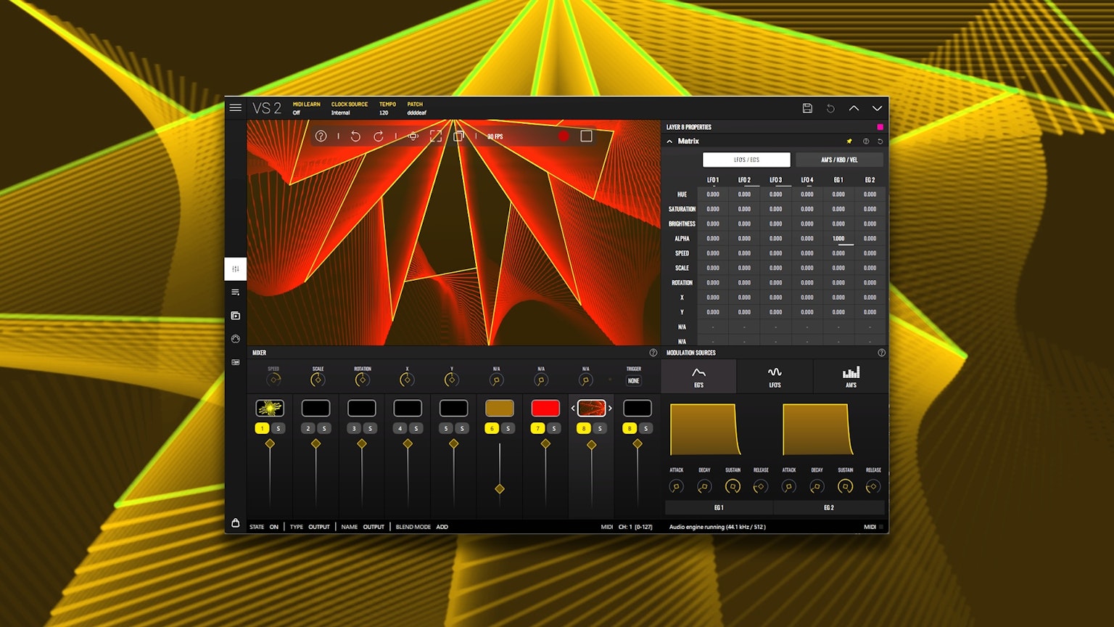Click the save patch icon at top right

point(807,107)
